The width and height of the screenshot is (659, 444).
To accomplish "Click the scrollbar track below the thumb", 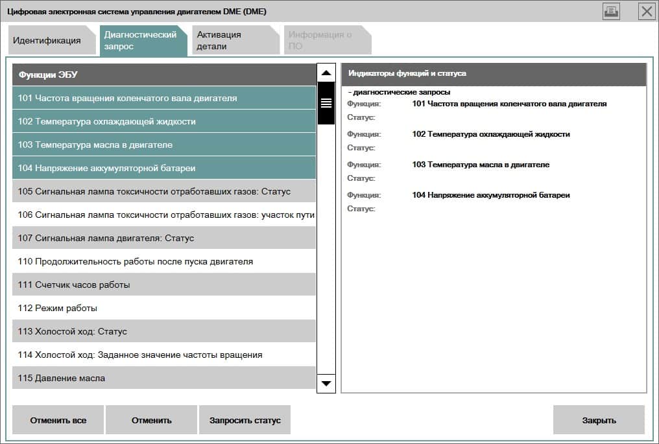I will click(326, 250).
